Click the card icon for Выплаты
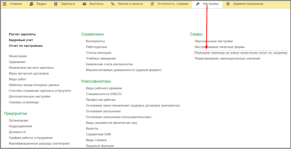The image size is (291, 149). tap(84, 4)
